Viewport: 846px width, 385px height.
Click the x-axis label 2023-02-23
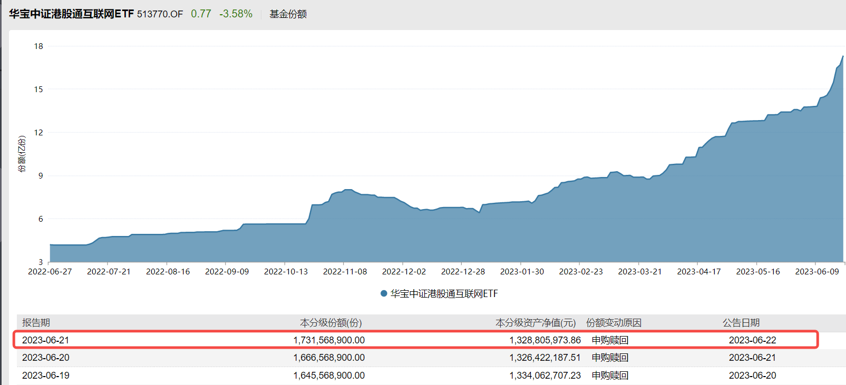(x=581, y=272)
